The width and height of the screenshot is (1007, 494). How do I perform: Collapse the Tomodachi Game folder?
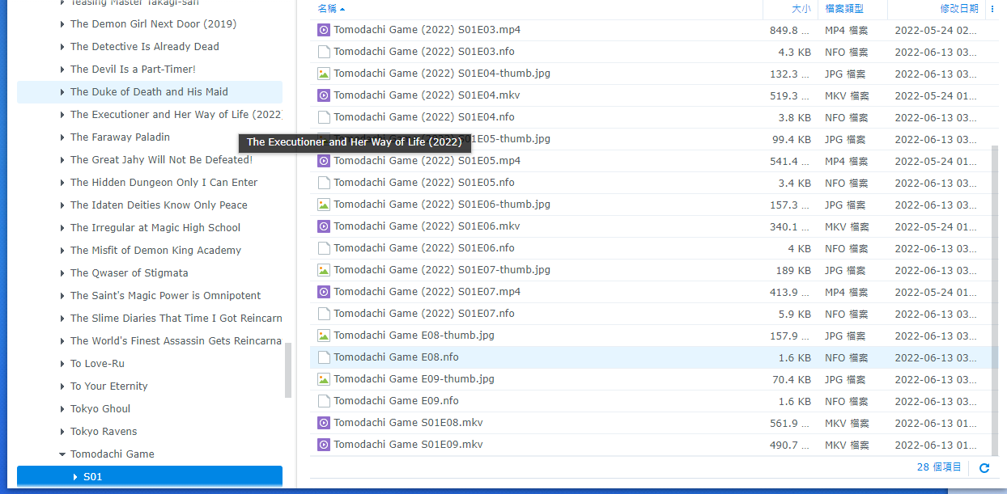click(x=61, y=454)
